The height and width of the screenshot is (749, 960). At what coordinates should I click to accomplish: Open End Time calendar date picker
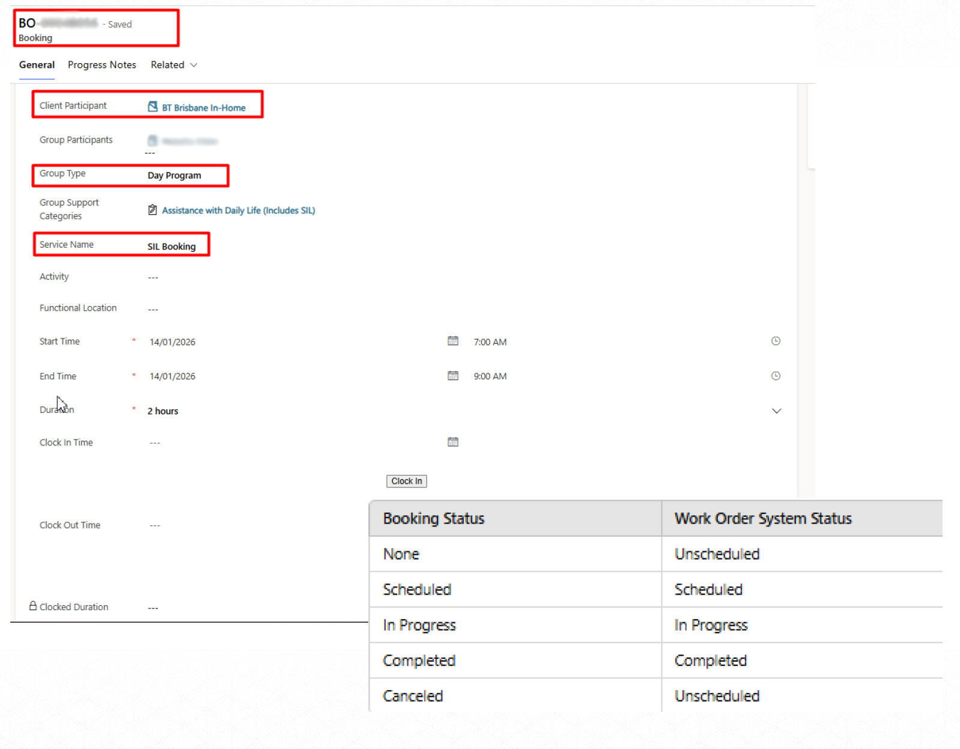coord(453,376)
